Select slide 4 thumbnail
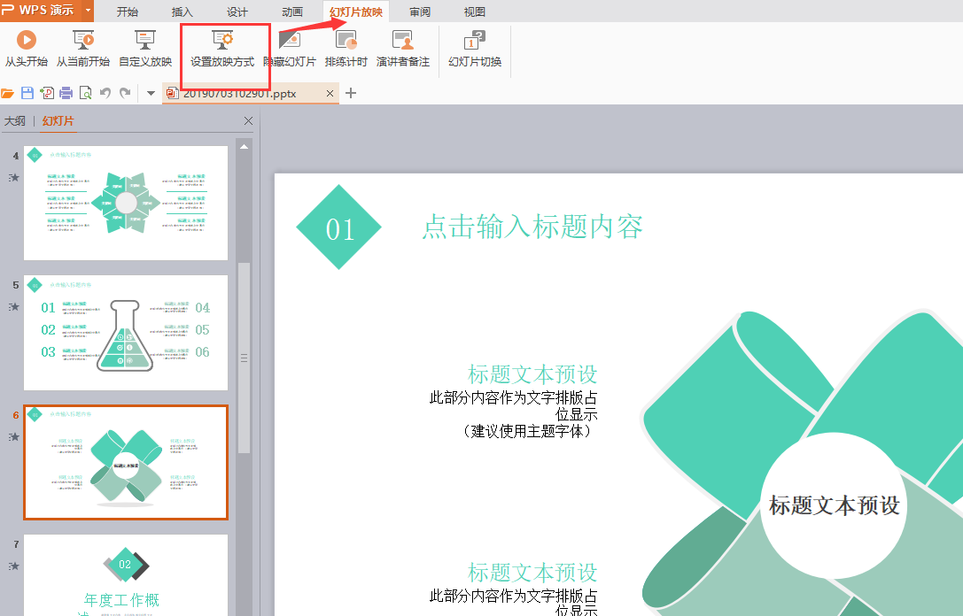This screenshot has width=963, height=616. (x=125, y=203)
